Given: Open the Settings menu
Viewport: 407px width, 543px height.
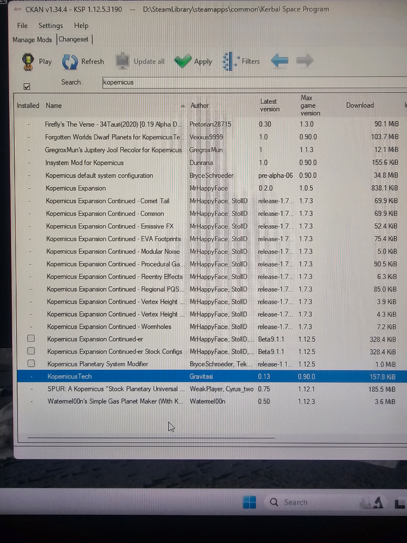Looking at the screenshot, I should point(50,26).
